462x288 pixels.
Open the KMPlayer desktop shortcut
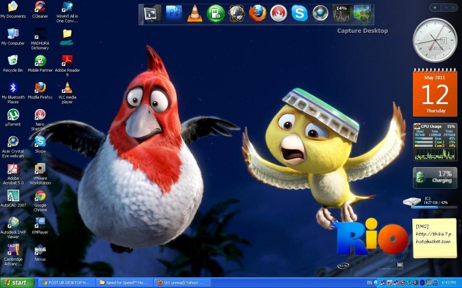40,226
